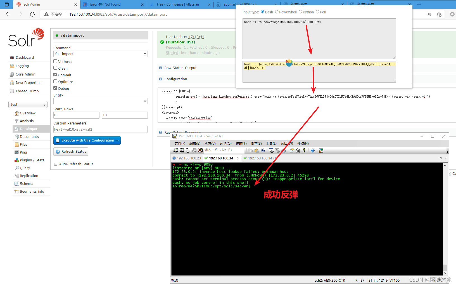Open 文件(F) menu in SecureCRT
This screenshot has height=285, width=456.
coord(180,143)
